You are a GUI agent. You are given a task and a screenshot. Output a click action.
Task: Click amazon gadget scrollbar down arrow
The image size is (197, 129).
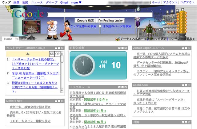(62, 91)
